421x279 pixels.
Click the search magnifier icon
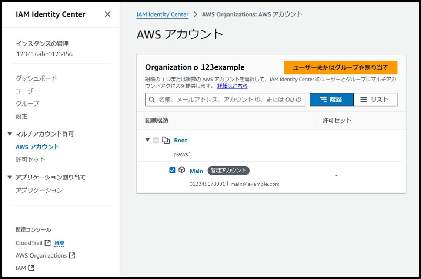152,100
